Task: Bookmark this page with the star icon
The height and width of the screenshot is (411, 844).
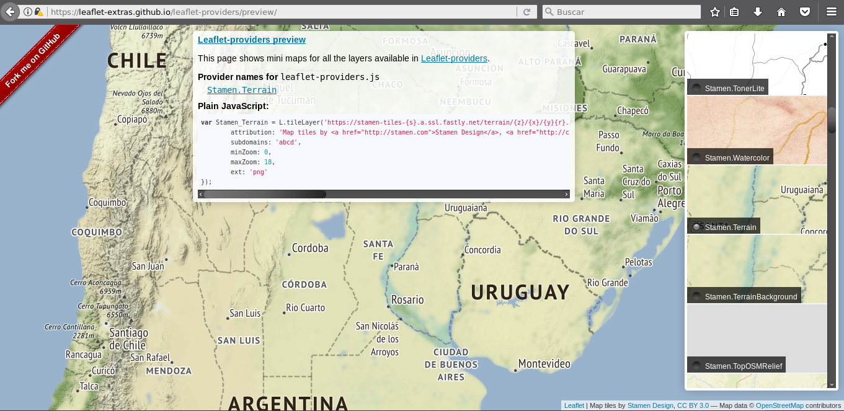Action: [715, 12]
